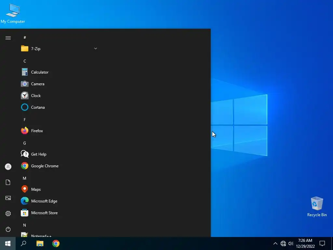Screen dimensions: 333x250
Task: Click the Windows Start button
Action: (8, 243)
